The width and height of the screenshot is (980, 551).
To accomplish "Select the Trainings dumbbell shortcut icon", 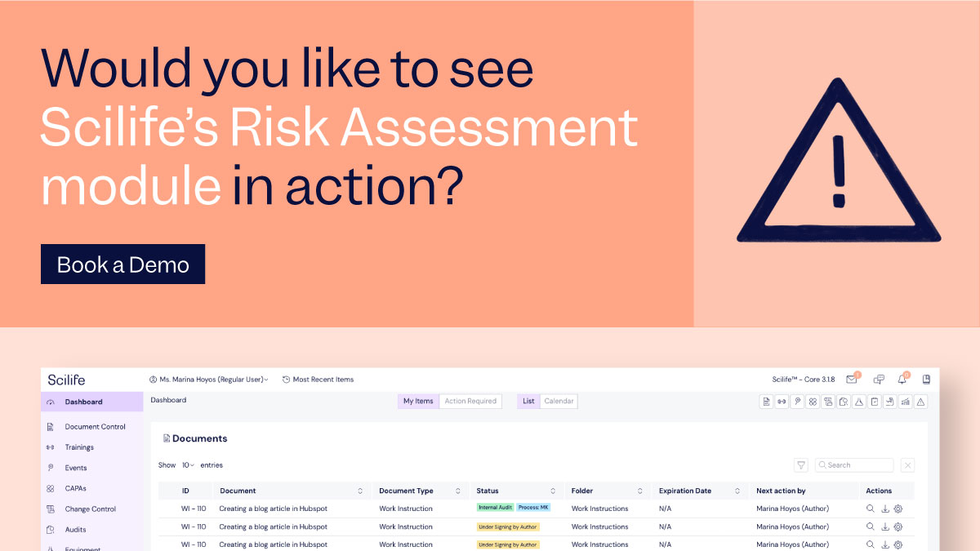I will tap(782, 401).
